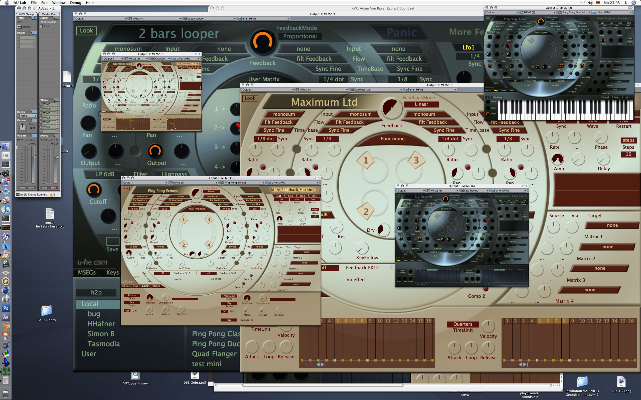Screen dimensions: 641x400
Task: Open the menu bar volume control
Action: coord(590,3)
